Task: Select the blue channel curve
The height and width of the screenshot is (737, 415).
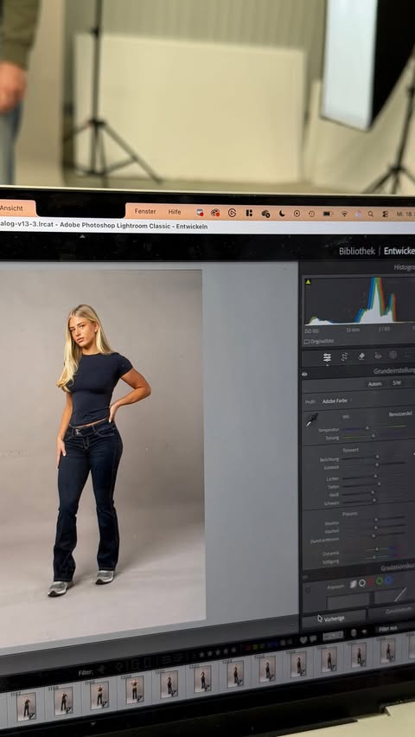Action: click(x=388, y=580)
